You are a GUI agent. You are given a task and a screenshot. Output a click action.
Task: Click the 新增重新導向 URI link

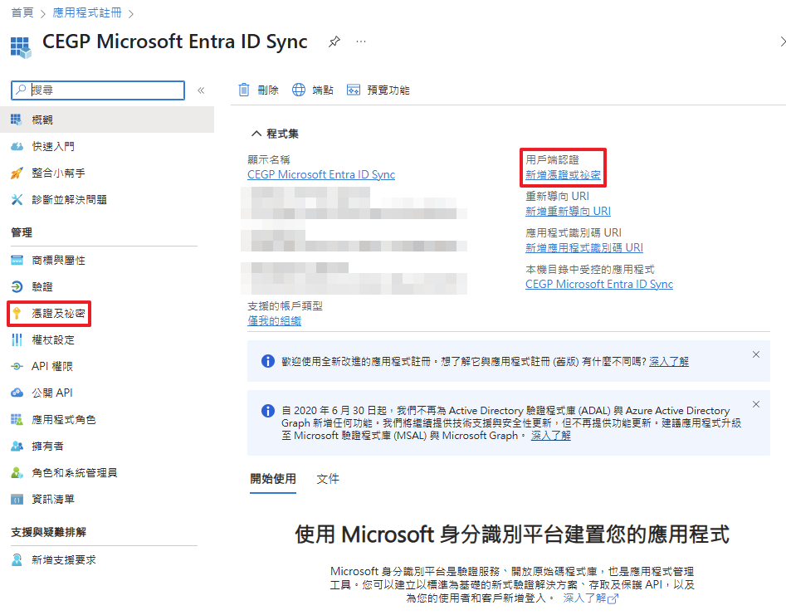[568, 212]
